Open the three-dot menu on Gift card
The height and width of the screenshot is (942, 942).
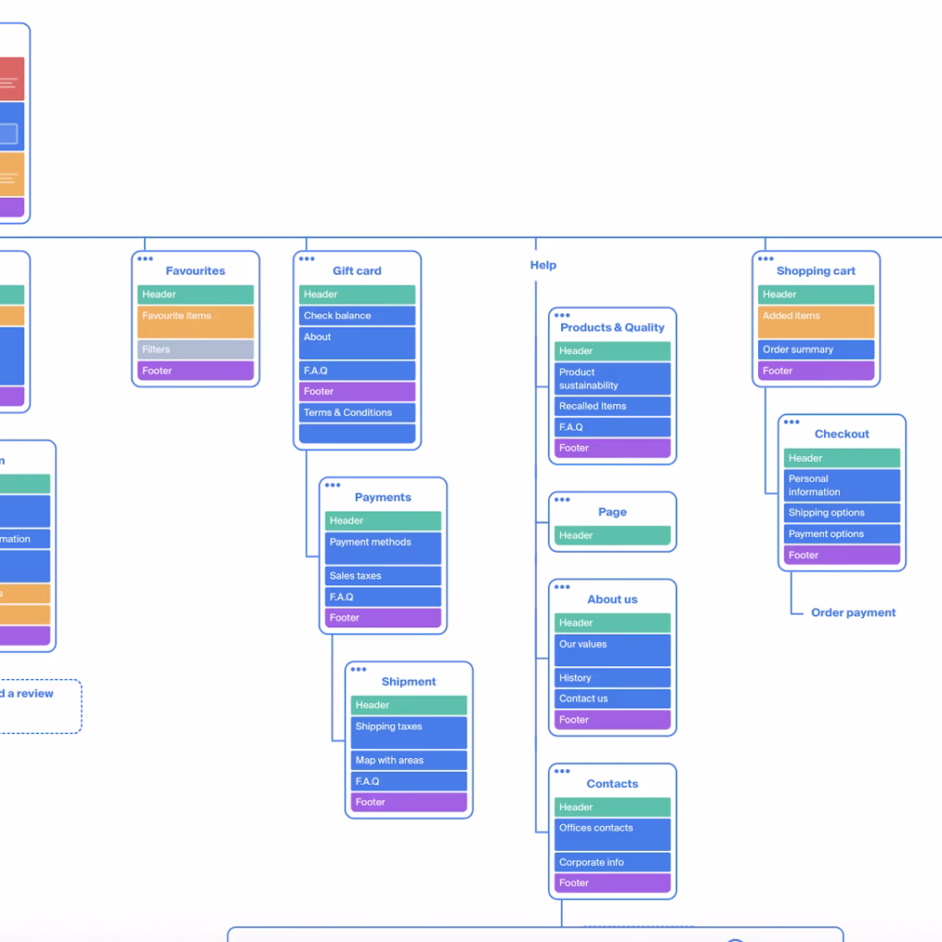click(306, 259)
